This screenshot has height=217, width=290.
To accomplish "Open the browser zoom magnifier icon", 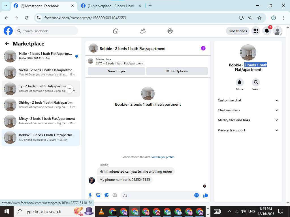I will [250, 18].
